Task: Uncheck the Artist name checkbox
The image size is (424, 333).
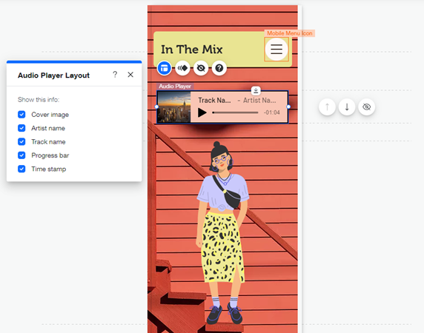Action: click(21, 128)
